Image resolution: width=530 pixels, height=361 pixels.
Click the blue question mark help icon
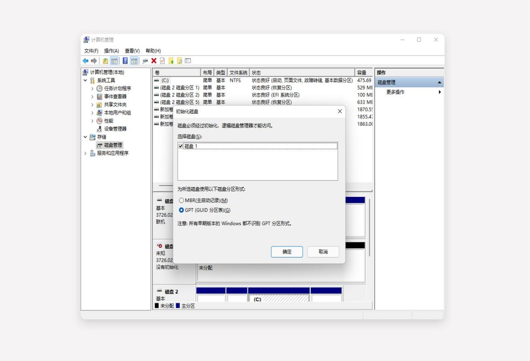click(125, 61)
